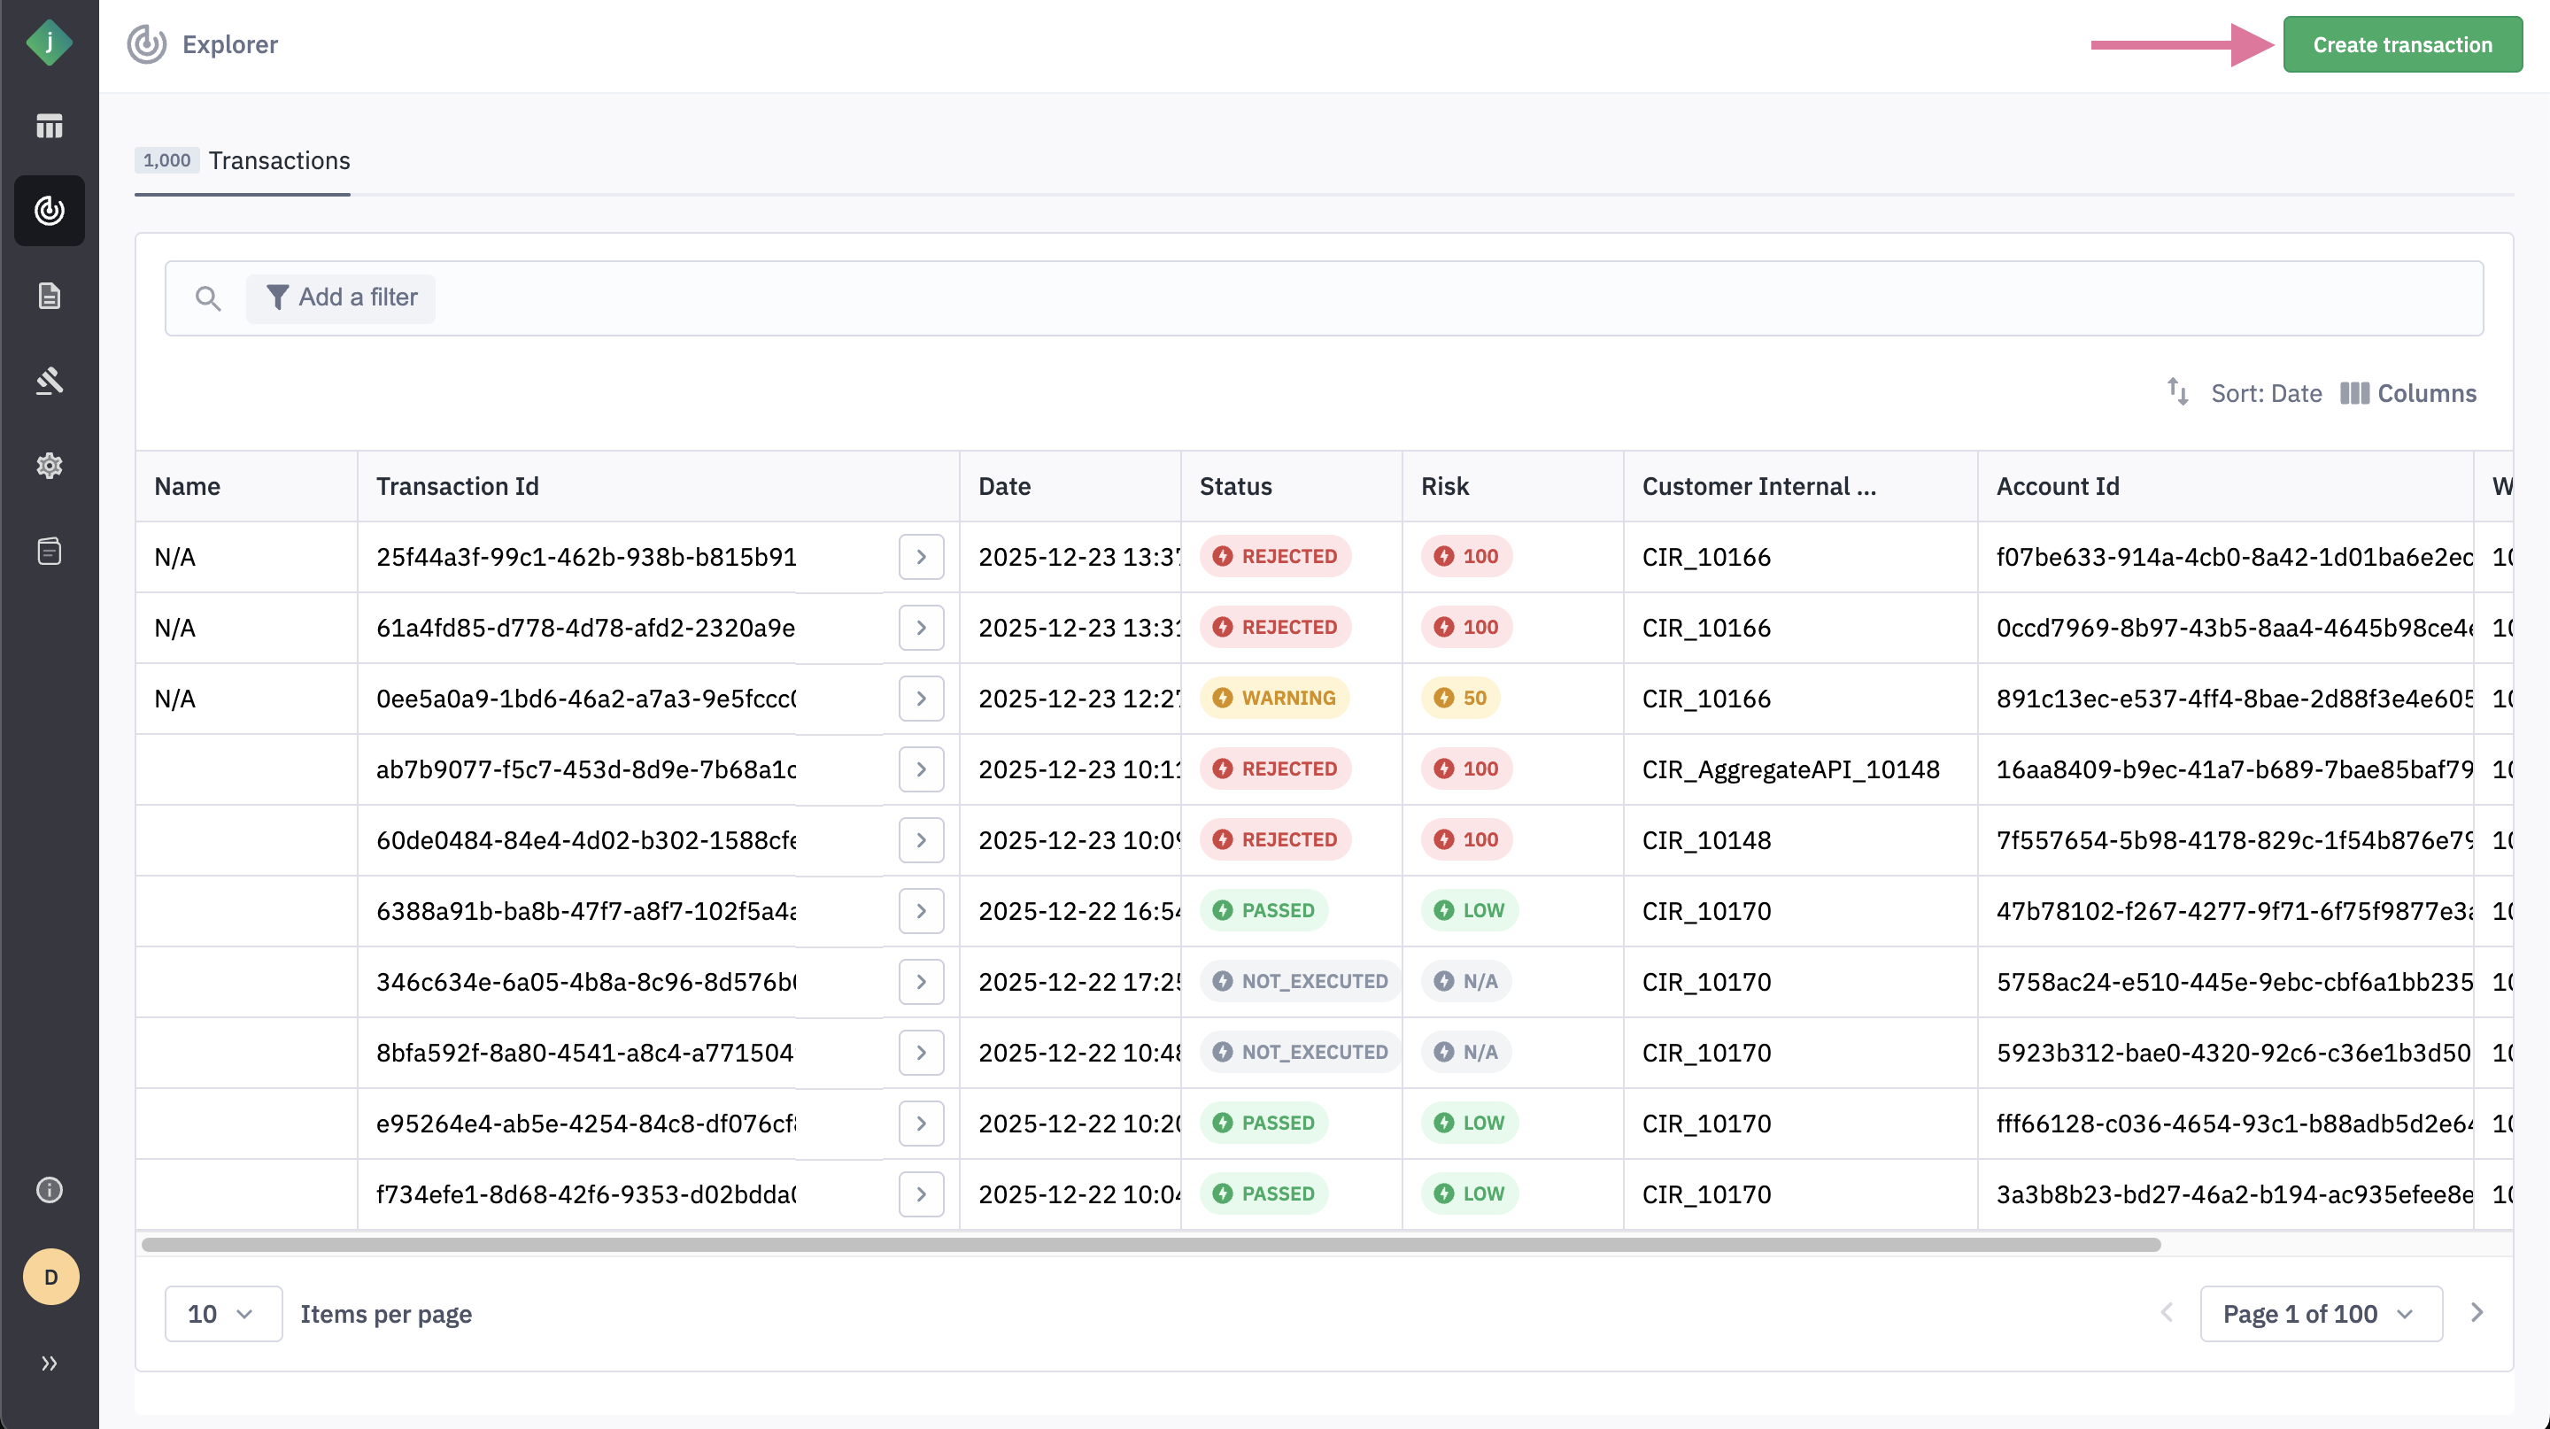The width and height of the screenshot is (2550, 1429).
Task: Open Settings via the gear icon
Action: click(49, 465)
